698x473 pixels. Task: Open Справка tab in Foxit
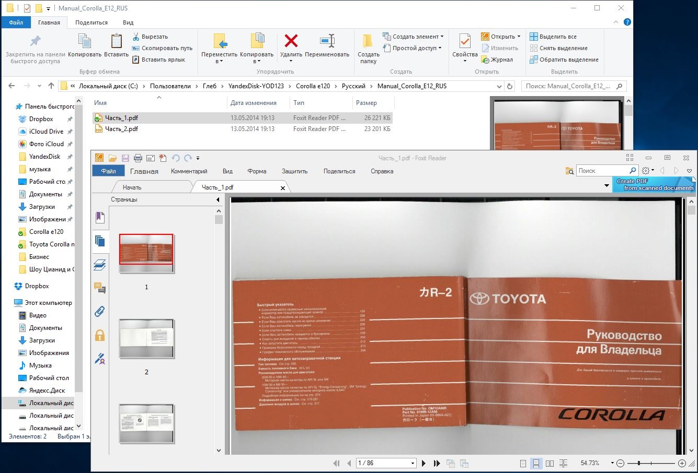382,171
